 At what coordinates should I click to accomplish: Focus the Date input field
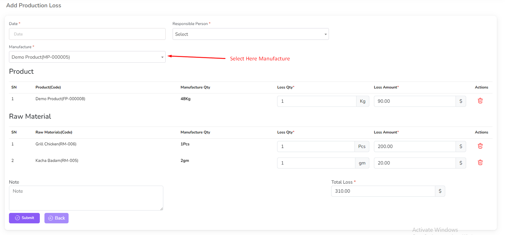[x=87, y=34]
